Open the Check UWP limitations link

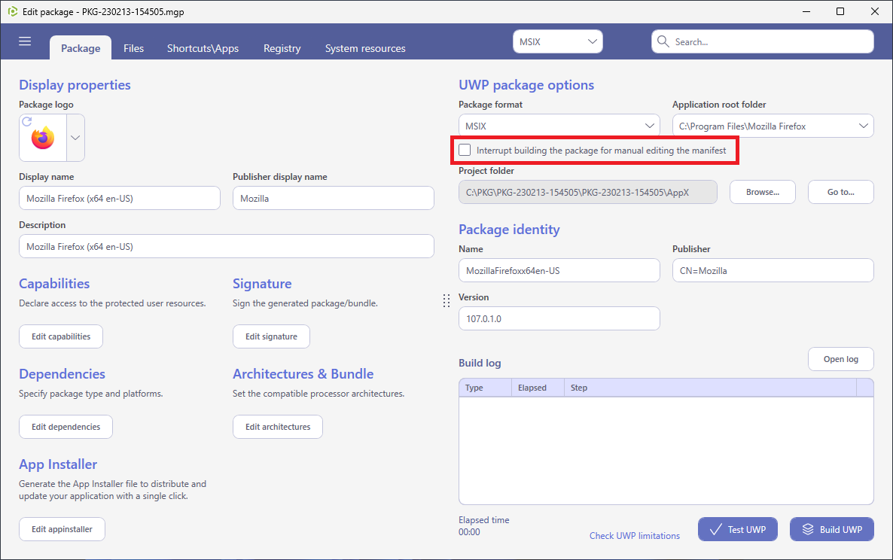[635, 535]
